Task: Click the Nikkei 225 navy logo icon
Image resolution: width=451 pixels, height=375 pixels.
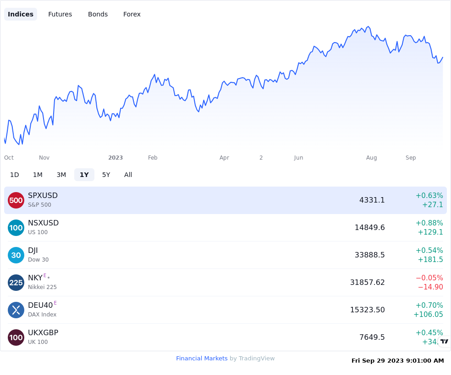Action: [16, 283]
